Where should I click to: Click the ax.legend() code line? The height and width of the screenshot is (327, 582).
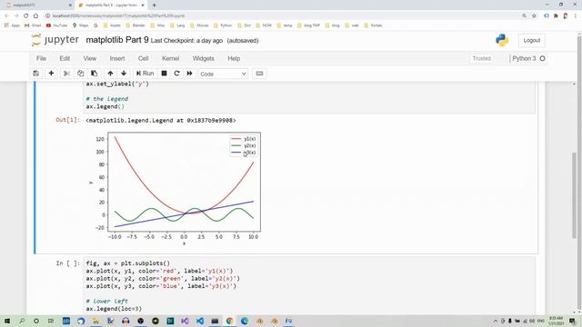tap(105, 107)
